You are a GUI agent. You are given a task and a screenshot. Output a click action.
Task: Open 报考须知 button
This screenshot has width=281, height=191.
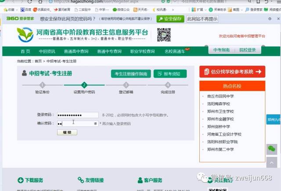[170, 74]
